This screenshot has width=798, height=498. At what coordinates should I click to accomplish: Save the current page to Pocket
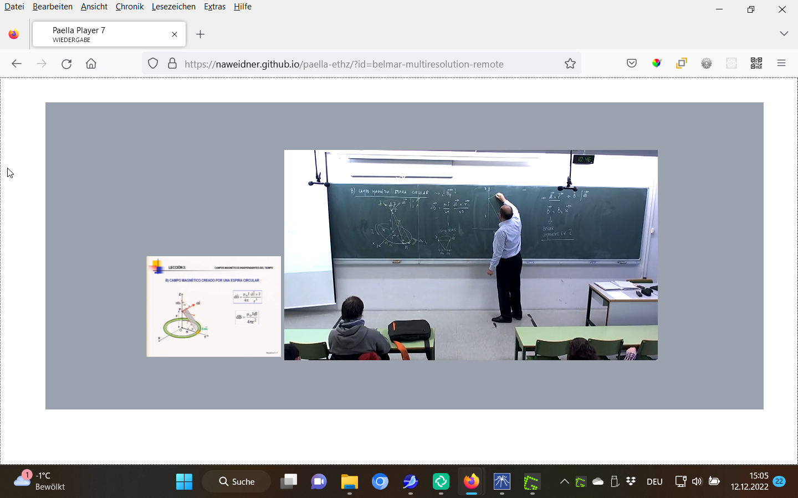(x=631, y=63)
